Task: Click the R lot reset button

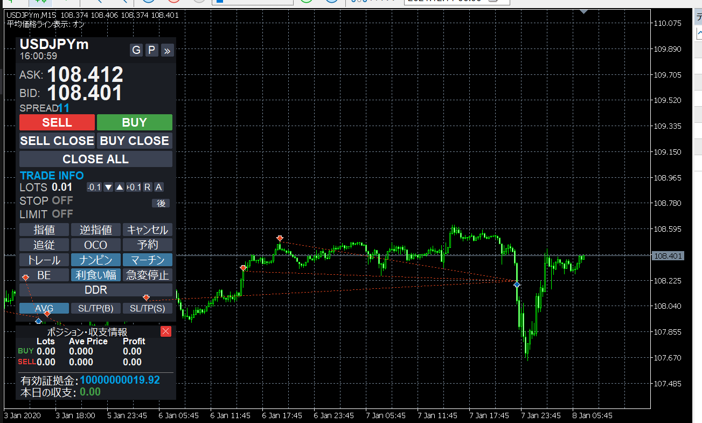Action: (147, 187)
